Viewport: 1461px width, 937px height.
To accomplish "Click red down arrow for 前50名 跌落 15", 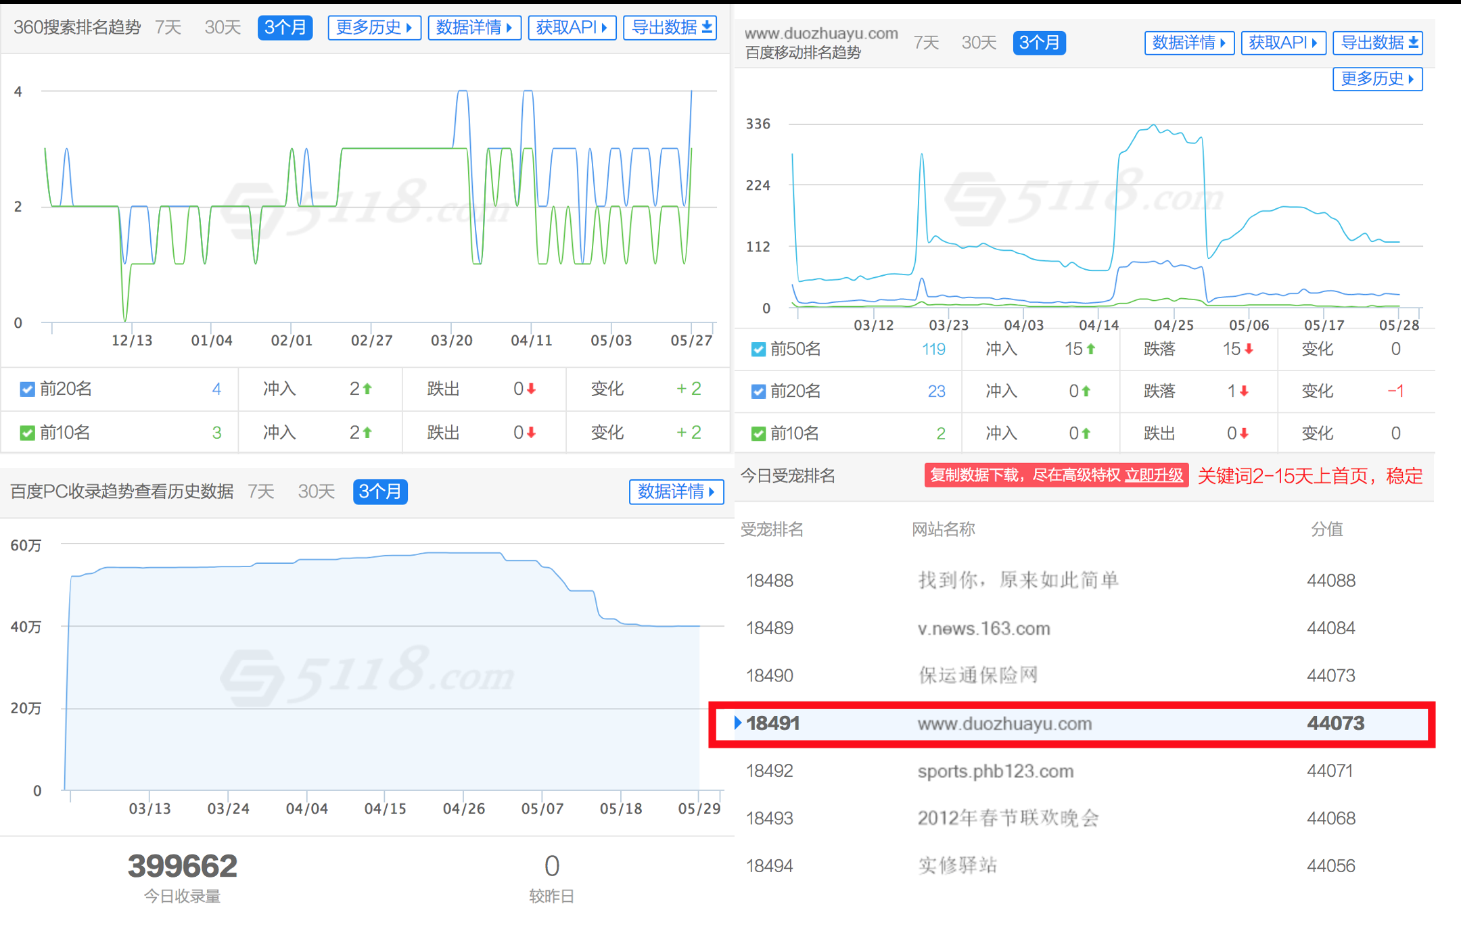I will pyautogui.click(x=1249, y=350).
